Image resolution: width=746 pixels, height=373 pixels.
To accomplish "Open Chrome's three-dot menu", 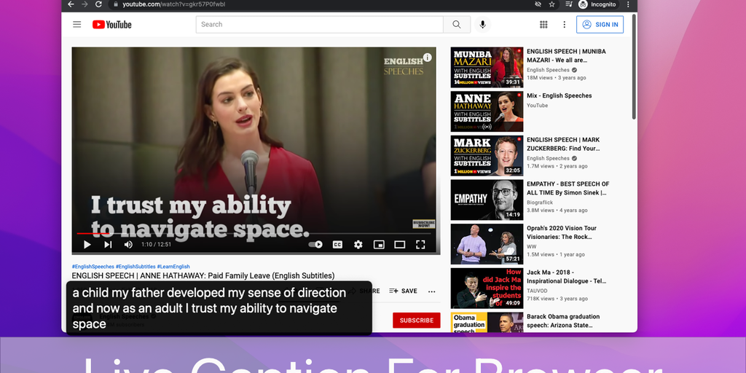I will pyautogui.click(x=629, y=4).
